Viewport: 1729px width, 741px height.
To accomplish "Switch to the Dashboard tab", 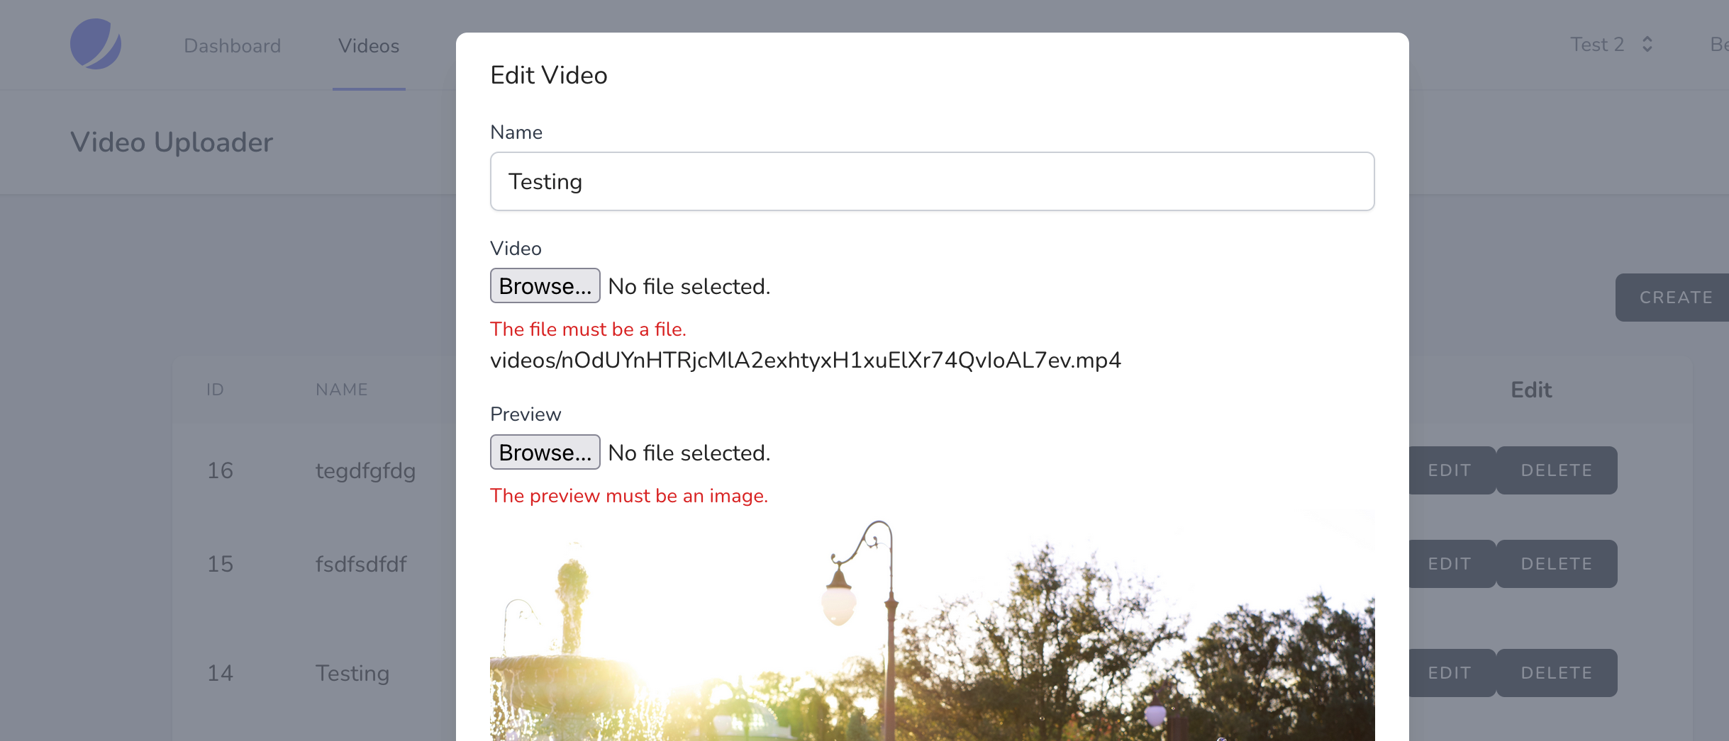I will [x=232, y=45].
